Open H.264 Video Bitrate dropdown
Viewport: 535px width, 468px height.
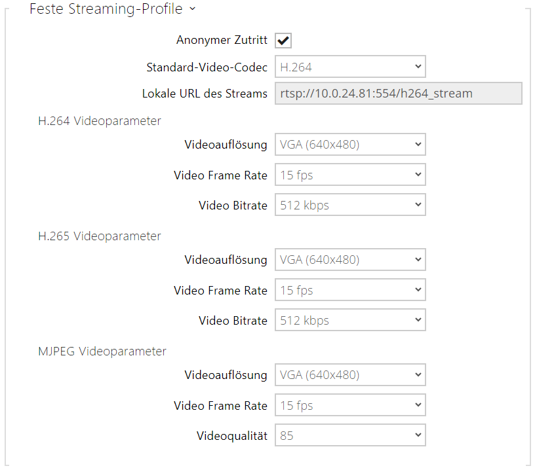pos(350,206)
